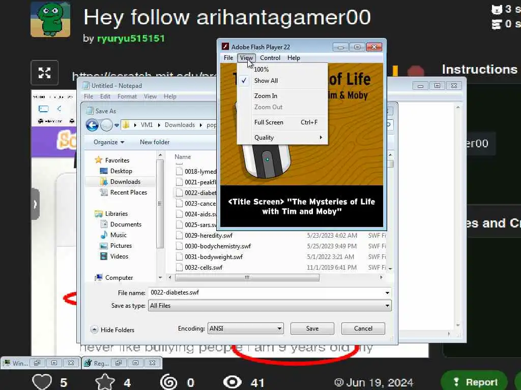Screen dimensions: 521x390
Task: Toggle the Show All checked option
Action: point(283,81)
